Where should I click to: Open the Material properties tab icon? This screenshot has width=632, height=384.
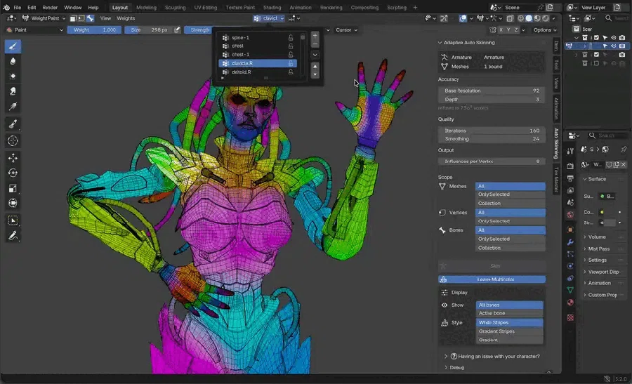[x=570, y=302]
